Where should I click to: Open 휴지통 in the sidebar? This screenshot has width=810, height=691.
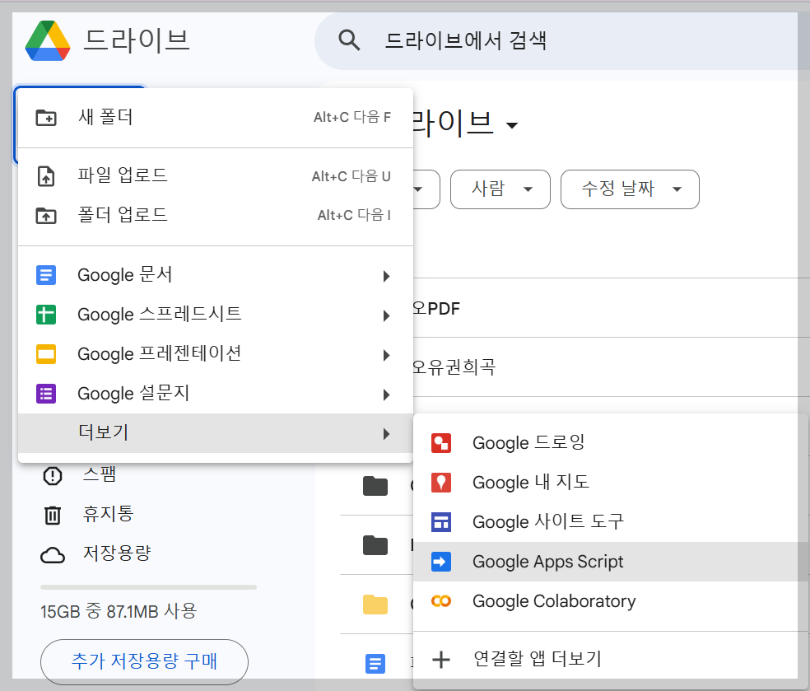[108, 514]
